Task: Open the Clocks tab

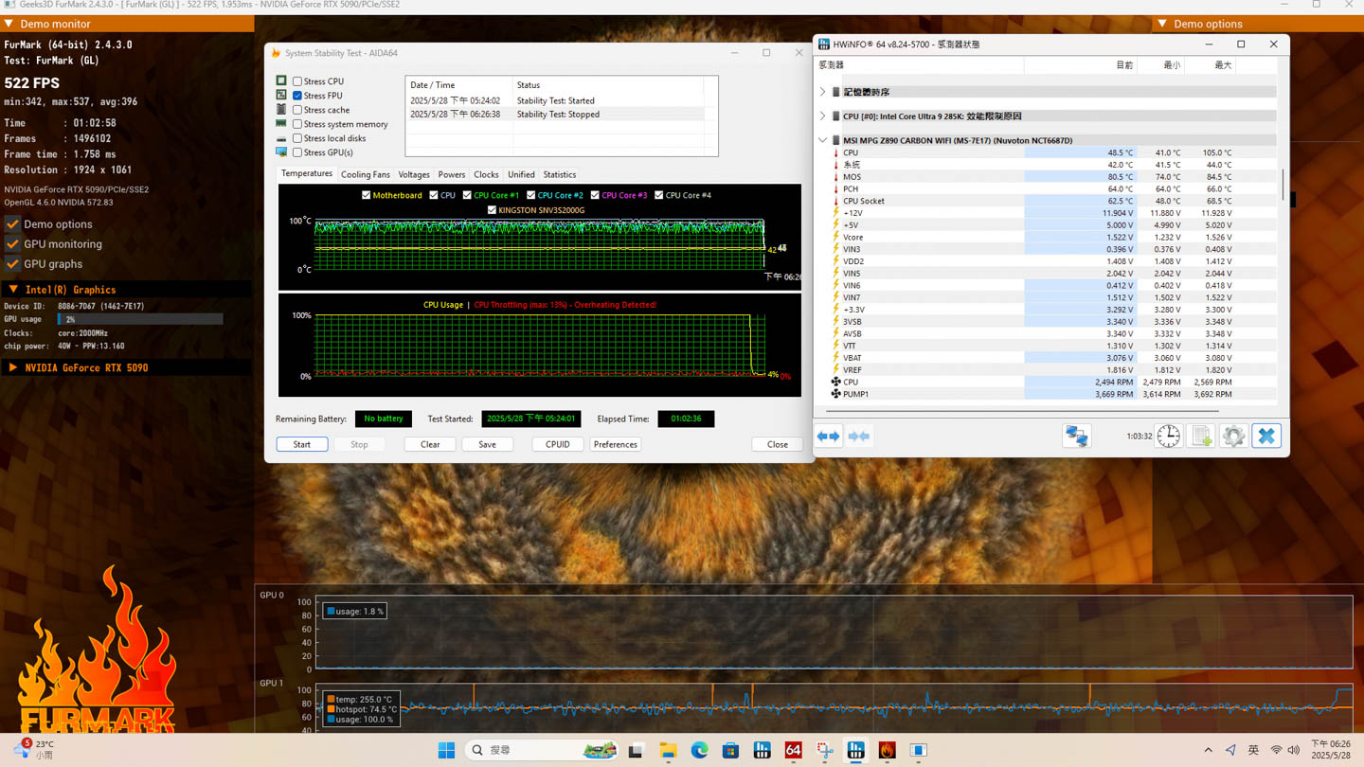Action: (486, 175)
